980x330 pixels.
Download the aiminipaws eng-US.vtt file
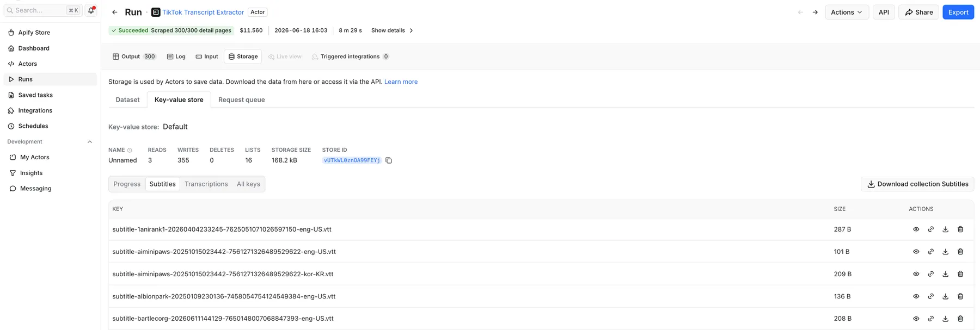[946, 252]
